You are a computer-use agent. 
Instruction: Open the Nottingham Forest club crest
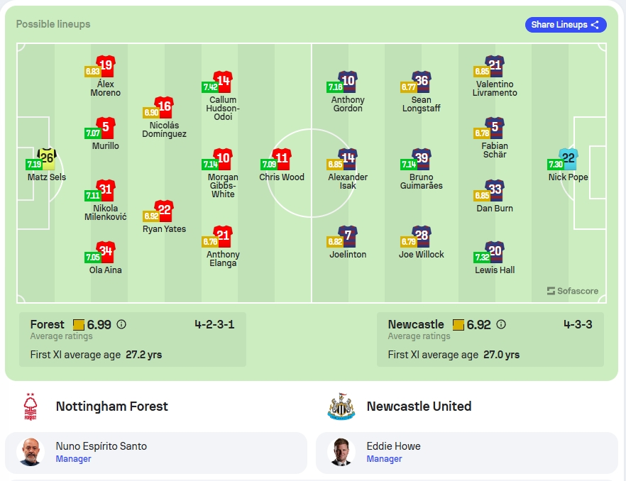(31, 407)
